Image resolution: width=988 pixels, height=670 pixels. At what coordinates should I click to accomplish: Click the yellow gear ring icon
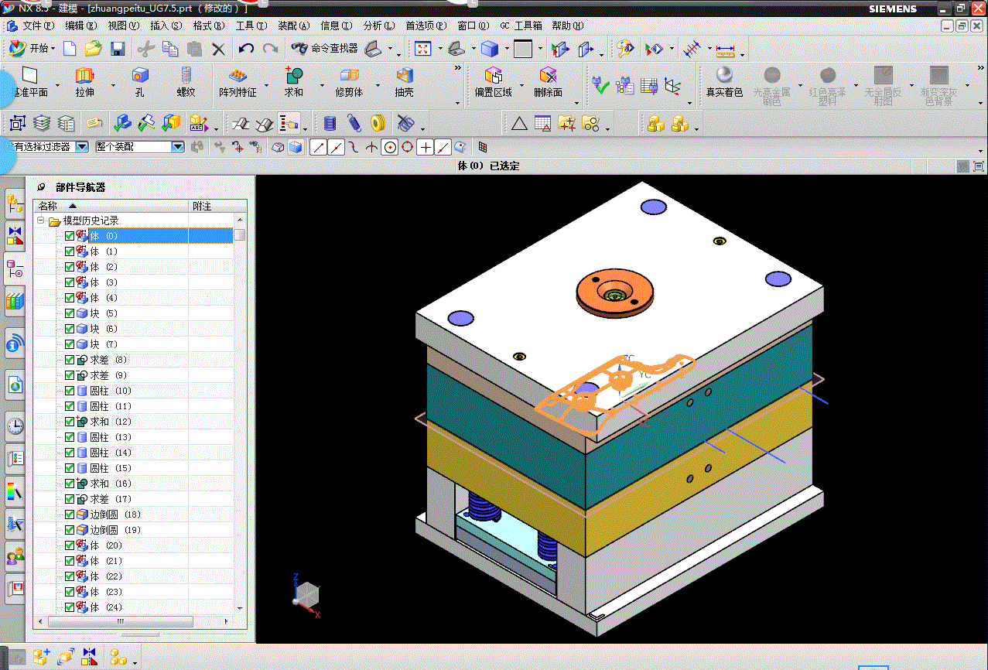pyautogui.click(x=378, y=123)
